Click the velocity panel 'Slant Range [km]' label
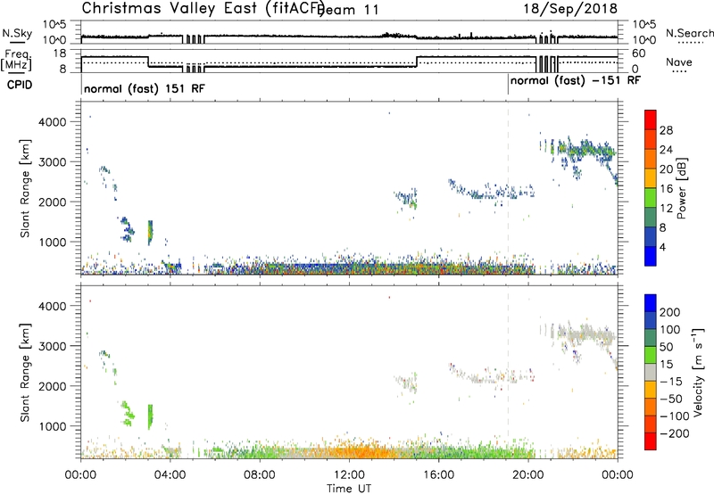 click(25, 372)
